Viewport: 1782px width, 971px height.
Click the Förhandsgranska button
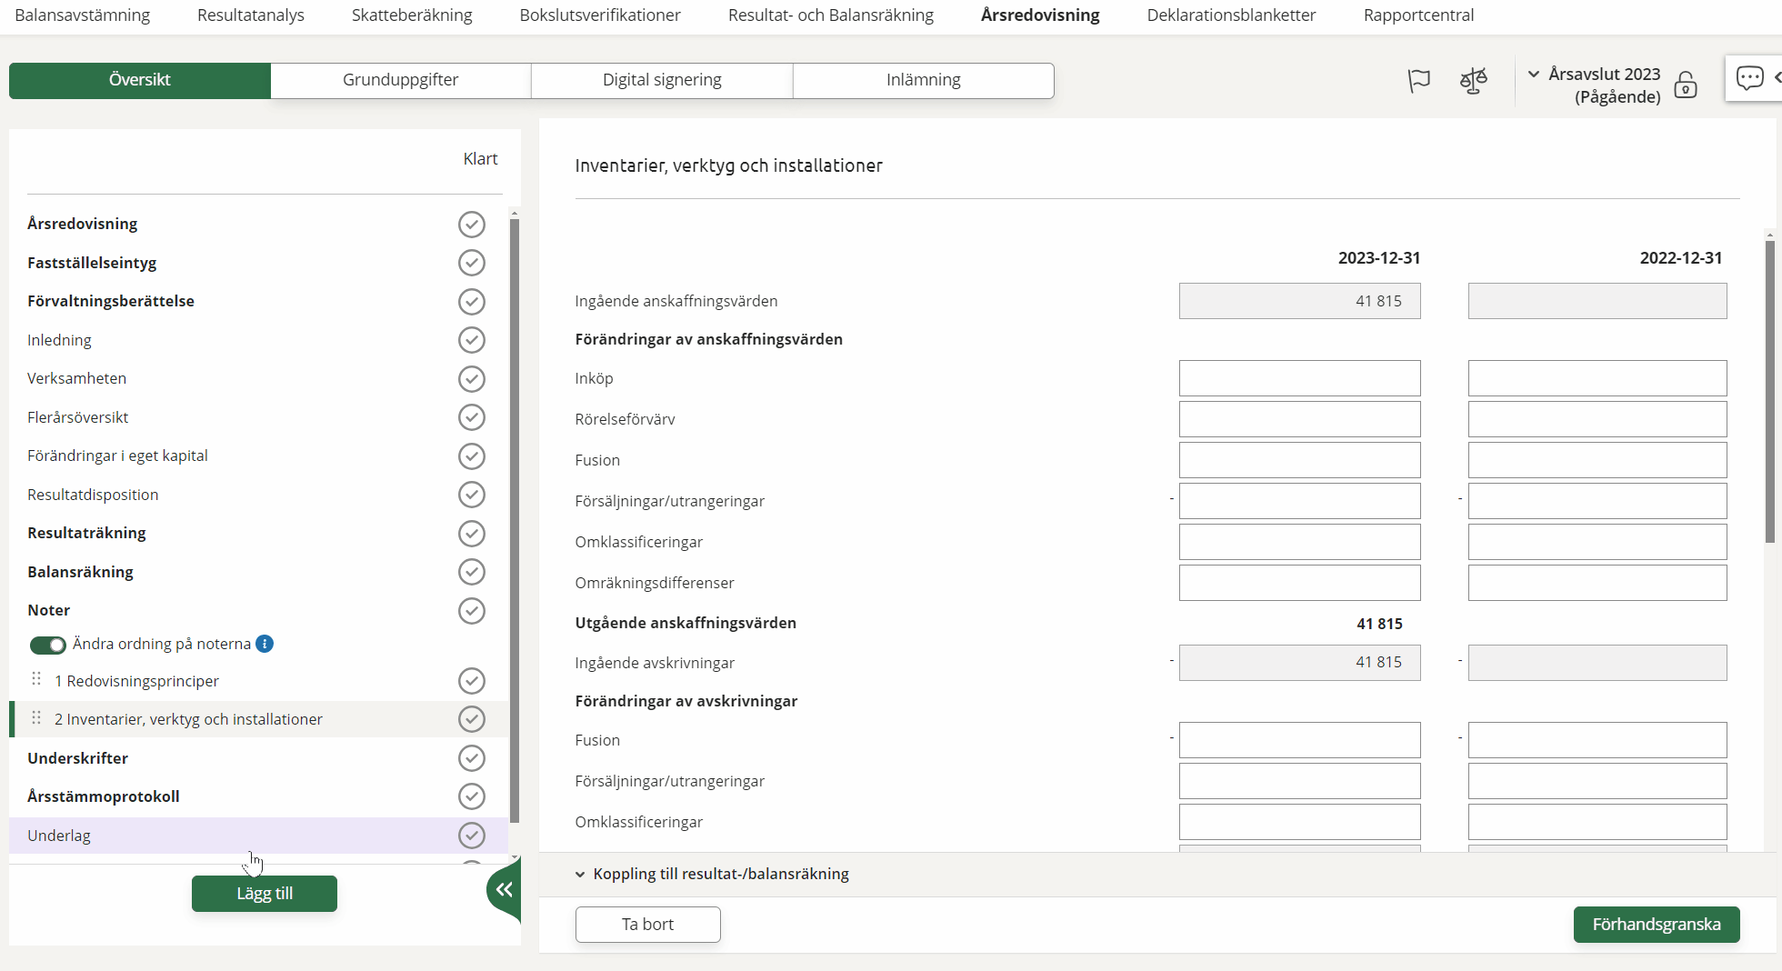point(1656,925)
